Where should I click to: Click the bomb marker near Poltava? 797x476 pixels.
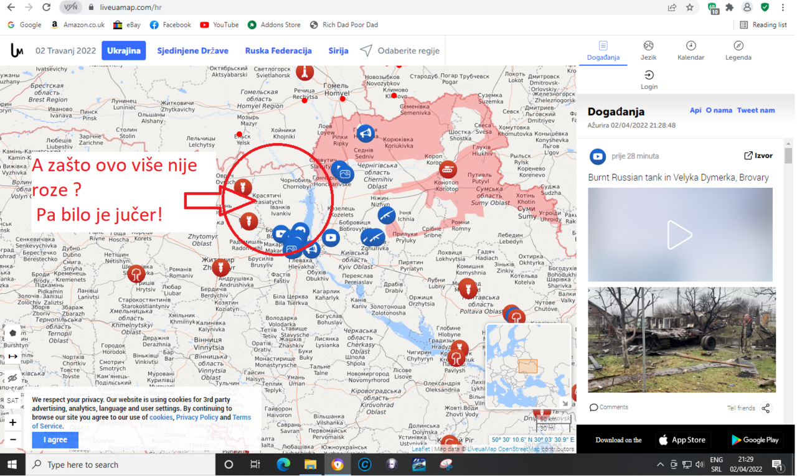(x=468, y=288)
